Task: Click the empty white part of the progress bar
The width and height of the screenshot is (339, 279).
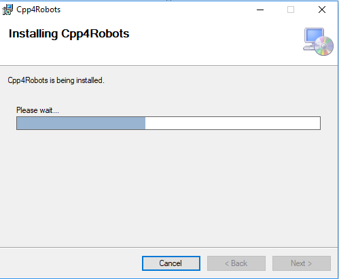Action: coord(232,123)
